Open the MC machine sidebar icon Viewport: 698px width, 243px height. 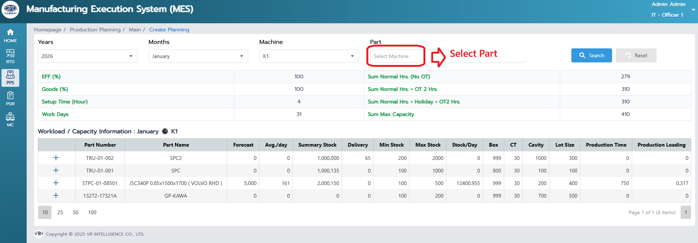point(10,120)
